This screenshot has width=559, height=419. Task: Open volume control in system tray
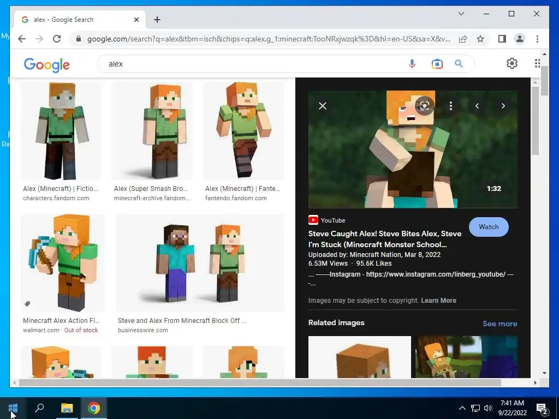coord(488,408)
